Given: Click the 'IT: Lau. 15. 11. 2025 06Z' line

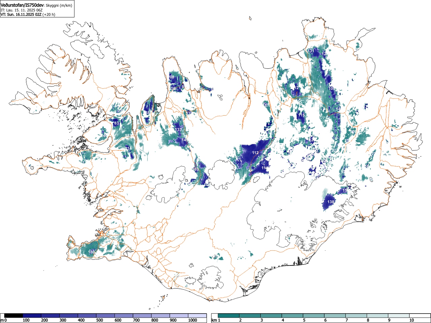Looking at the screenshot, I should (22, 10).
